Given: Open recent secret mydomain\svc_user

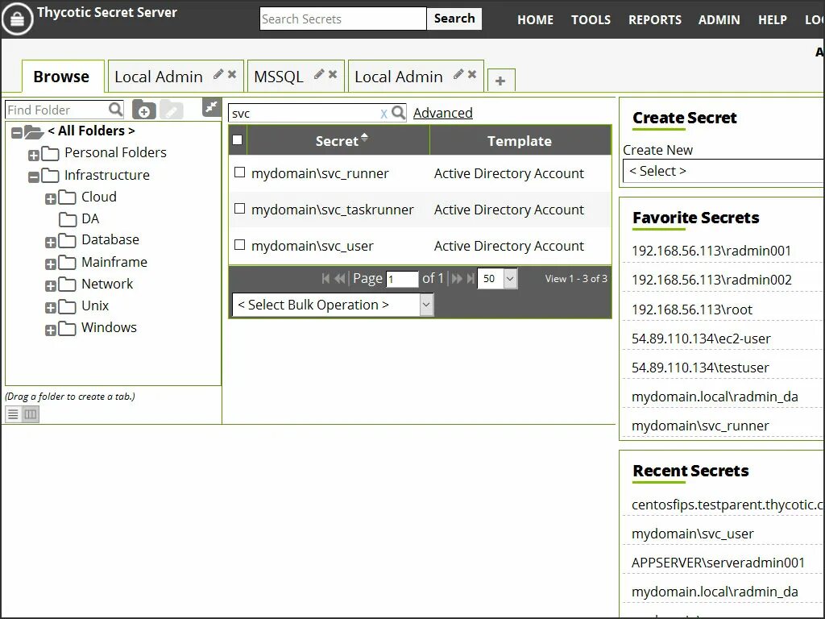Looking at the screenshot, I should point(692,534).
